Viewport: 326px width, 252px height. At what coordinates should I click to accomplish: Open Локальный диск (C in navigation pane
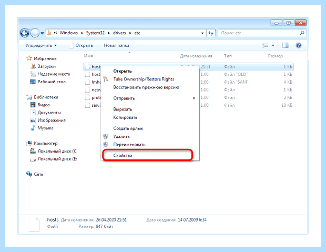tap(57, 151)
